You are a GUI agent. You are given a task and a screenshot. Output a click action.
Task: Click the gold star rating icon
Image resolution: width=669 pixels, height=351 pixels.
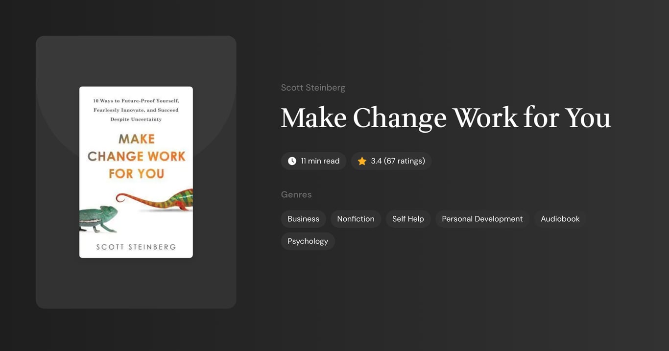[362, 161]
